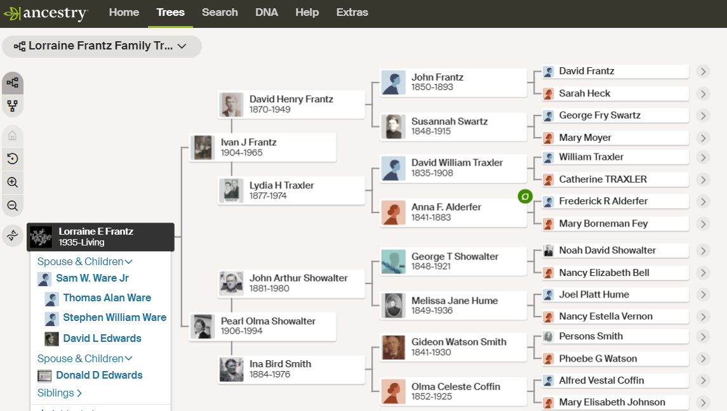Image resolution: width=727 pixels, height=411 pixels.
Task: Select the Ivan J Frantz person card
Action: point(263,147)
